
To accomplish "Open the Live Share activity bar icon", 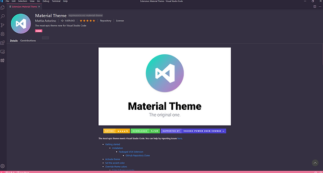I will 3,61.
